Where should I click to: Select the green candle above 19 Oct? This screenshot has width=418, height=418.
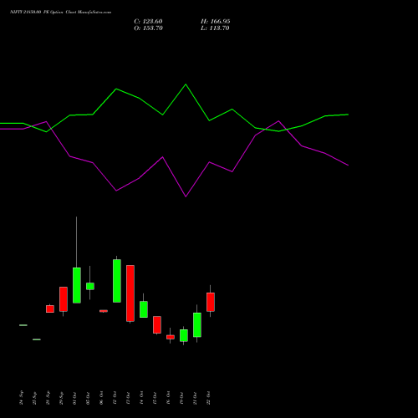(x=184, y=335)
